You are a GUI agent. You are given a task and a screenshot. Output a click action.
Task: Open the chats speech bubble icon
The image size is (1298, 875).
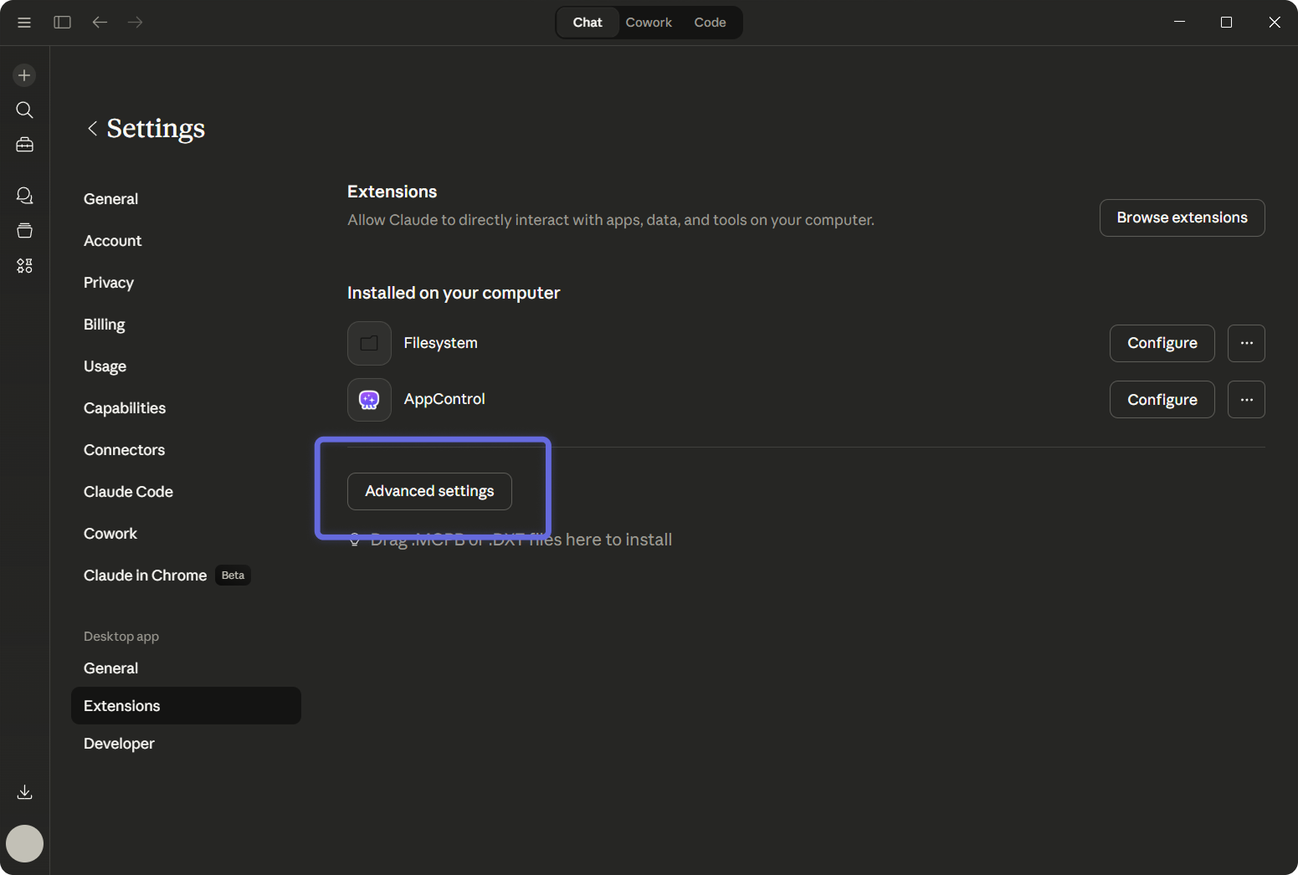pos(24,195)
